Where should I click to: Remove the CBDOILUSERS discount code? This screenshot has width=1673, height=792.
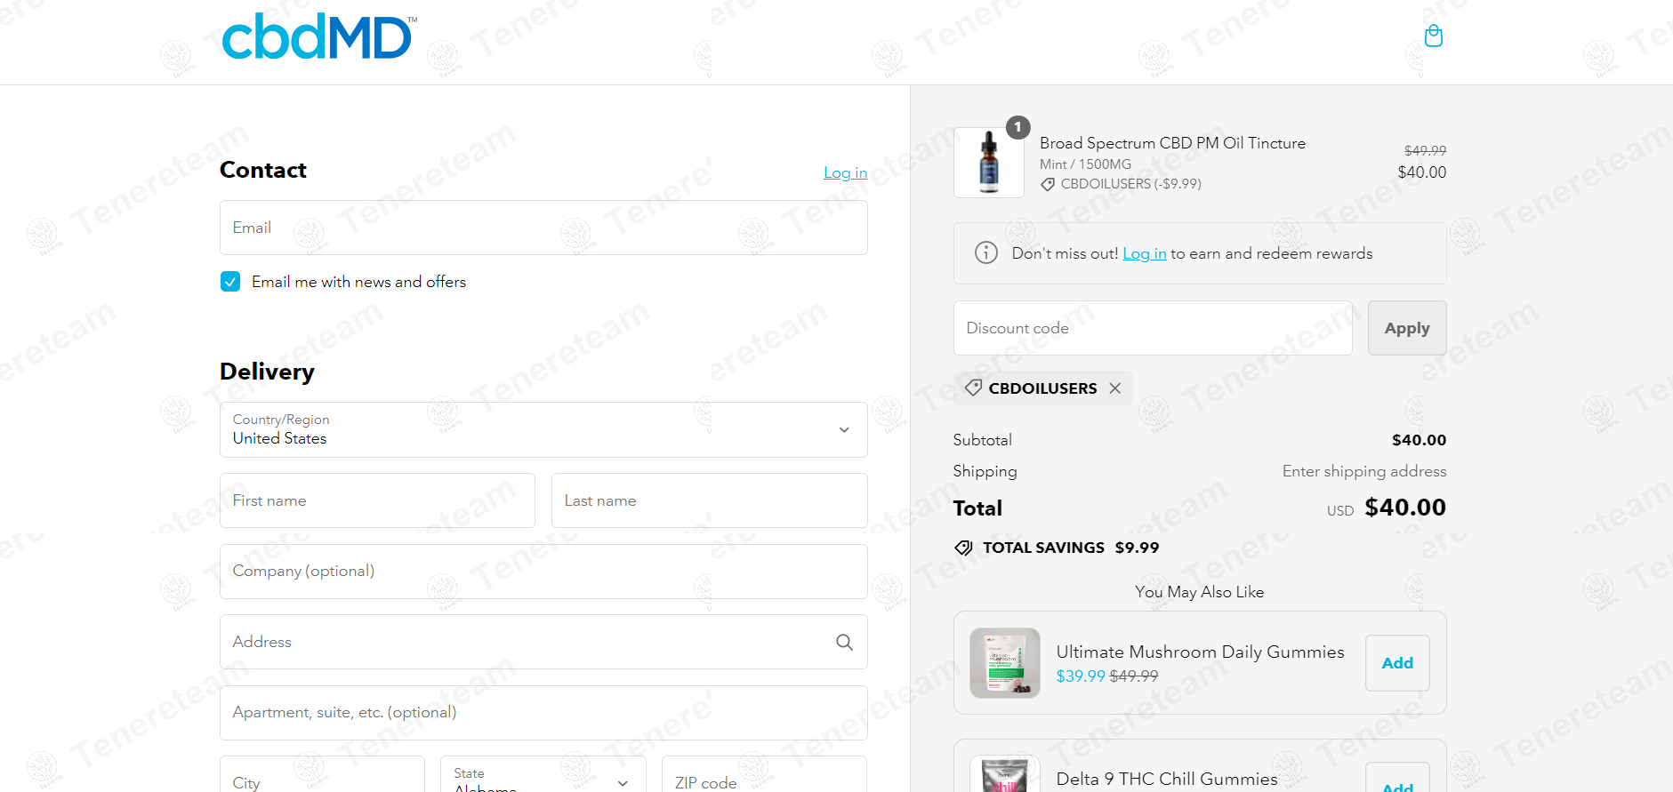point(1115,388)
